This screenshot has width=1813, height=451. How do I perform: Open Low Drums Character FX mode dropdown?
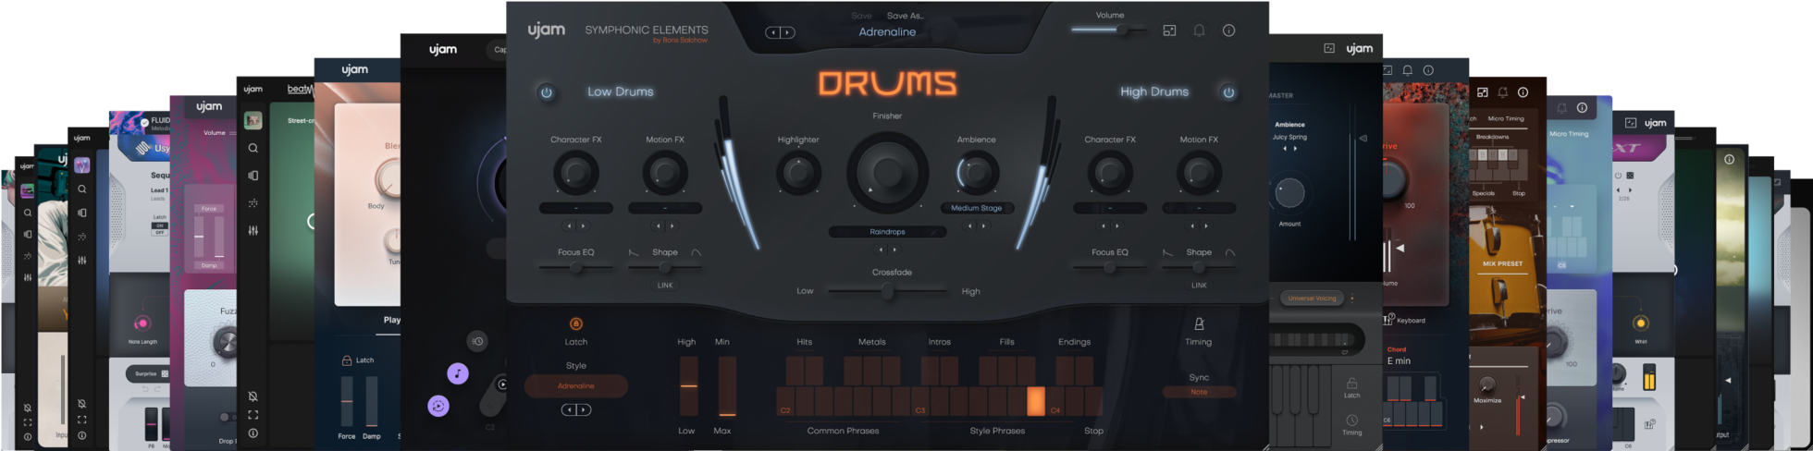[x=575, y=208]
